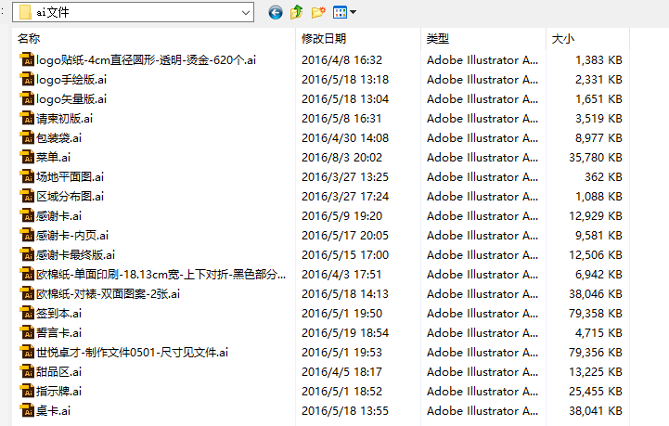The image size is (669, 426).
Task: Click AI icon of 场地平面图.ai
Action: tap(27, 176)
